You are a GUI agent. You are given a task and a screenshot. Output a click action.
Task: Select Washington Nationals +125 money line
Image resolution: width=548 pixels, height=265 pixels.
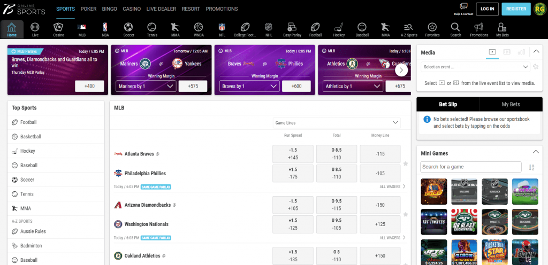coord(380,224)
